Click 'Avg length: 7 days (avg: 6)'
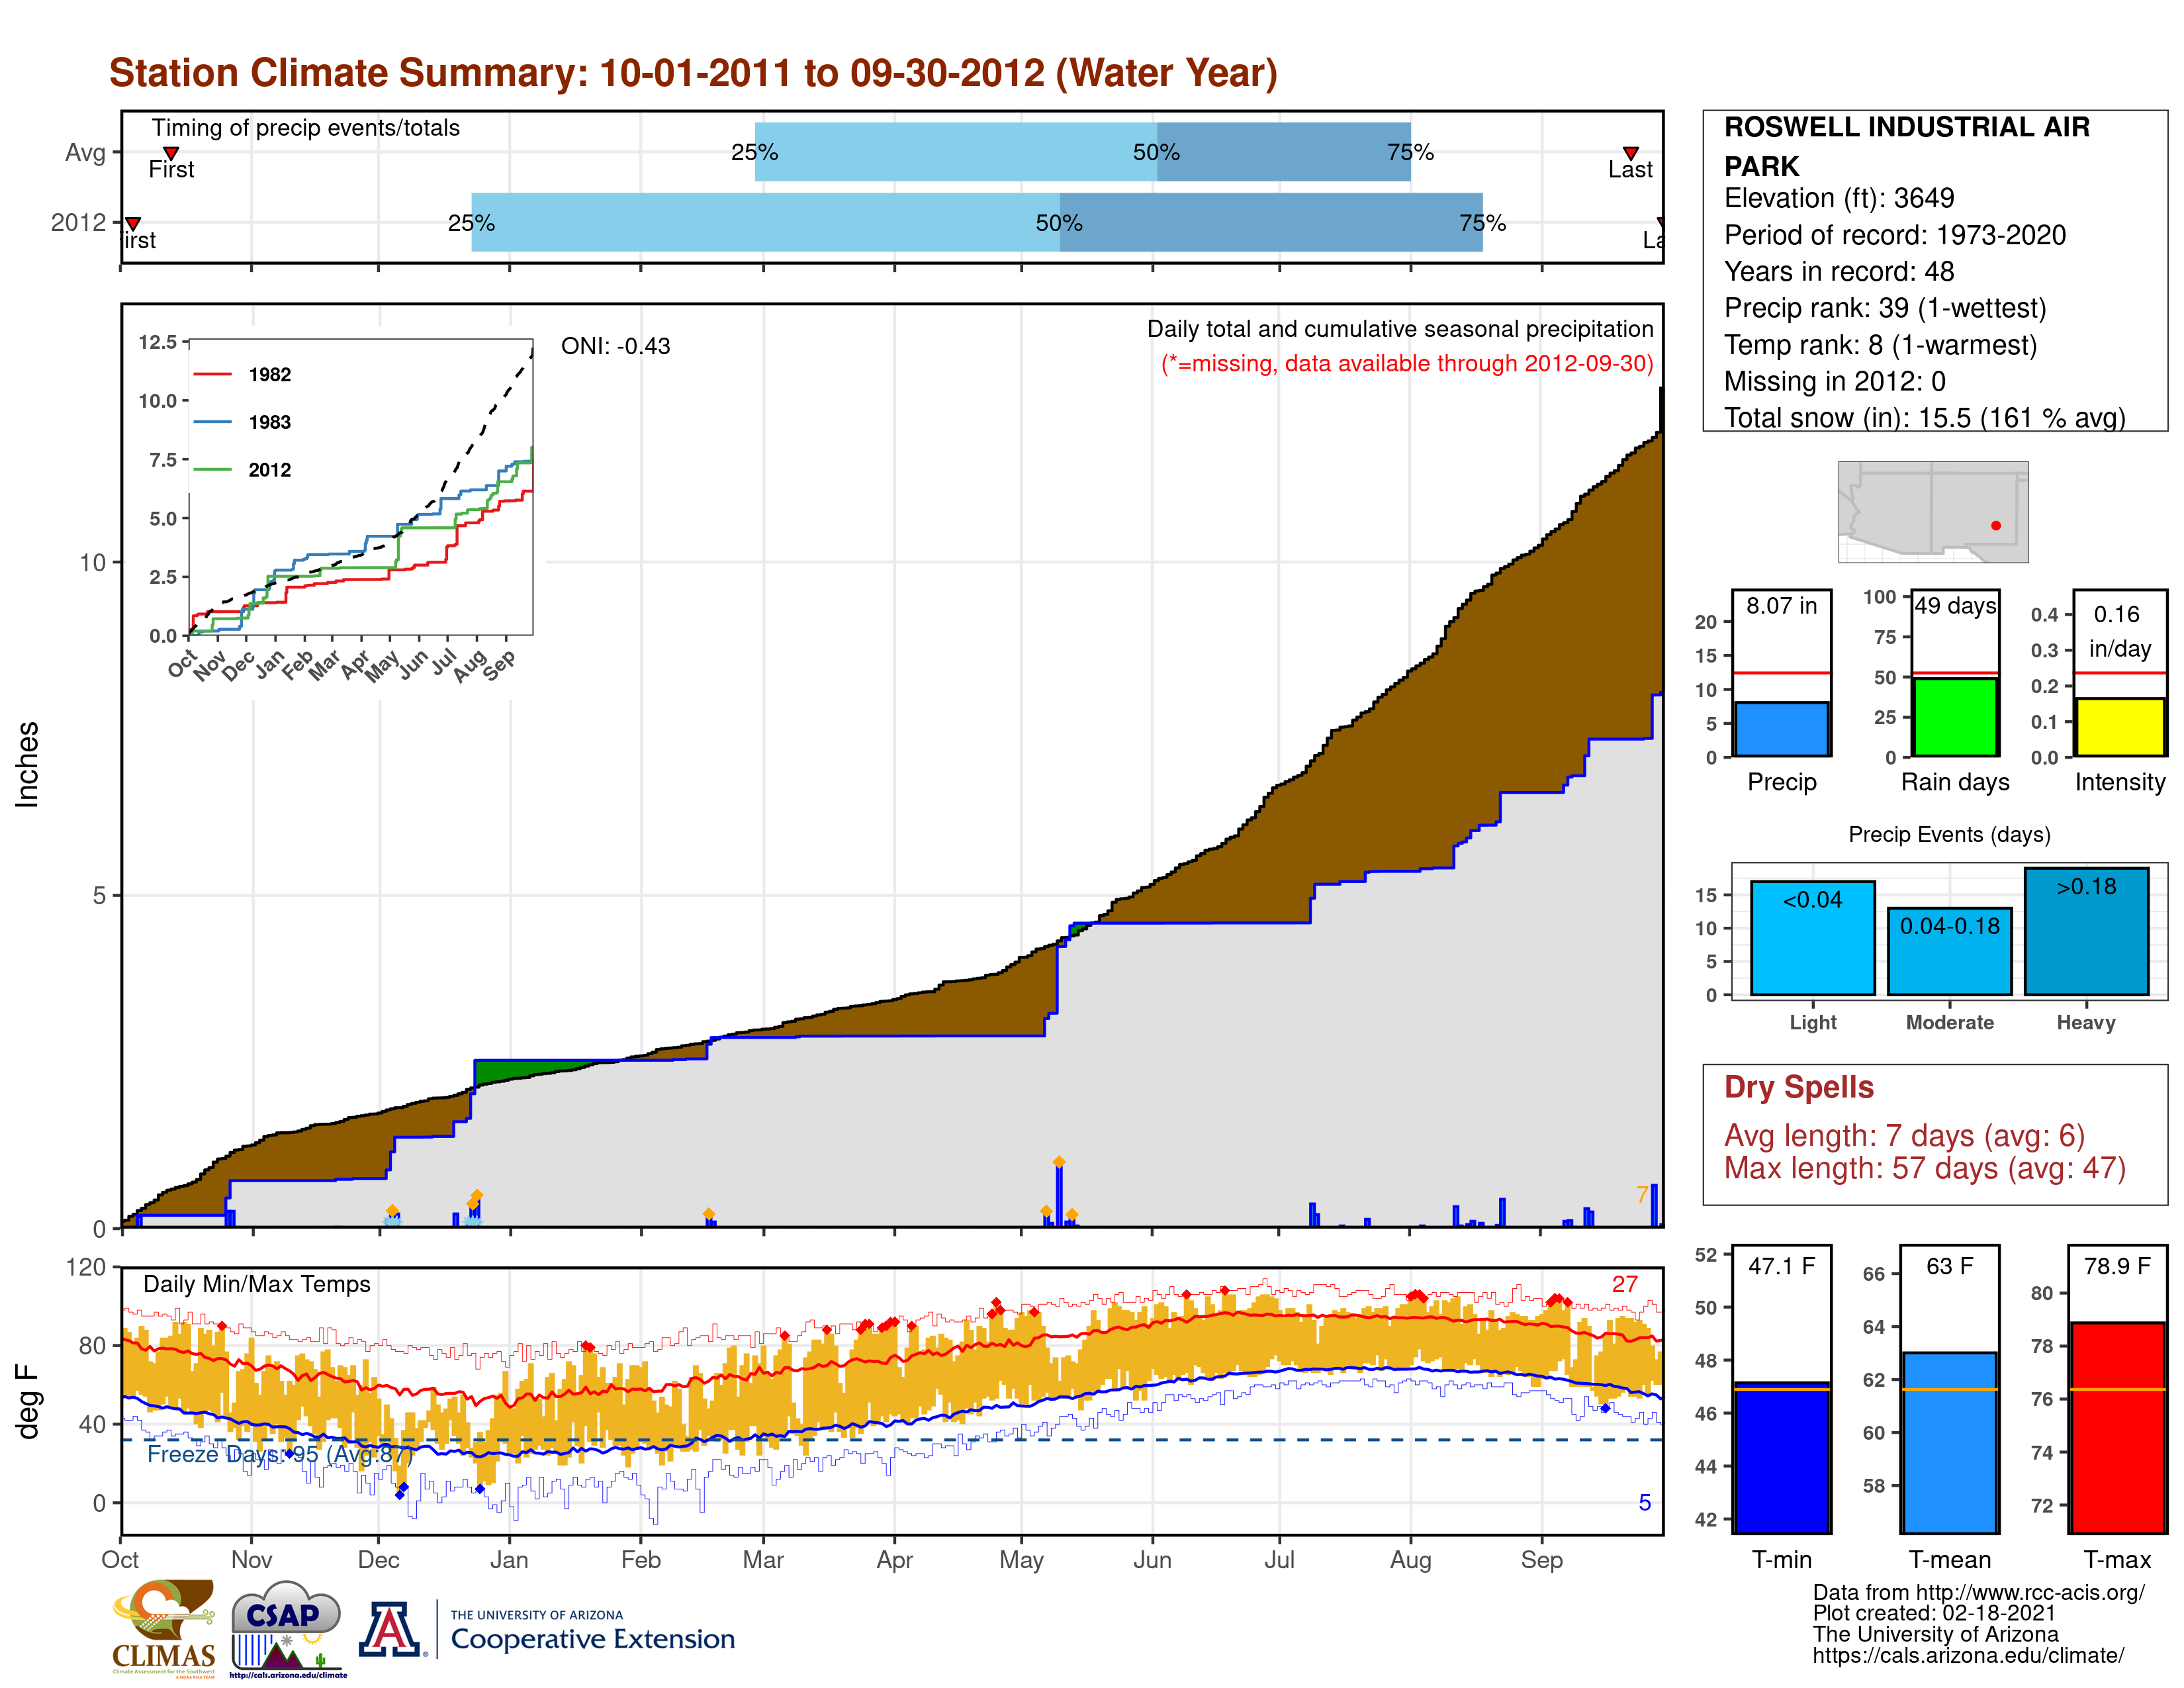 (1904, 1136)
